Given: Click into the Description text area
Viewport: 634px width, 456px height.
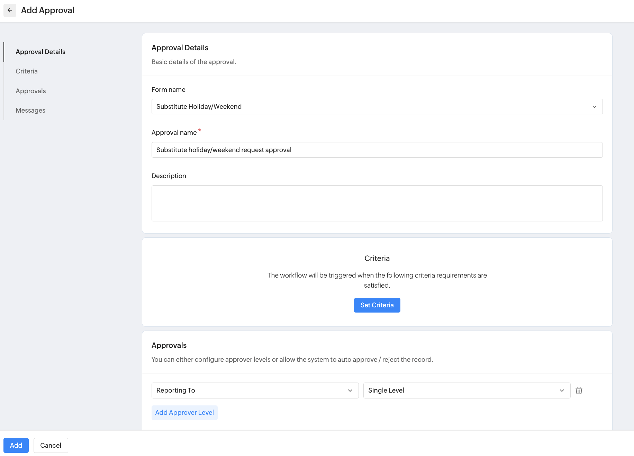Looking at the screenshot, I should 377,203.
